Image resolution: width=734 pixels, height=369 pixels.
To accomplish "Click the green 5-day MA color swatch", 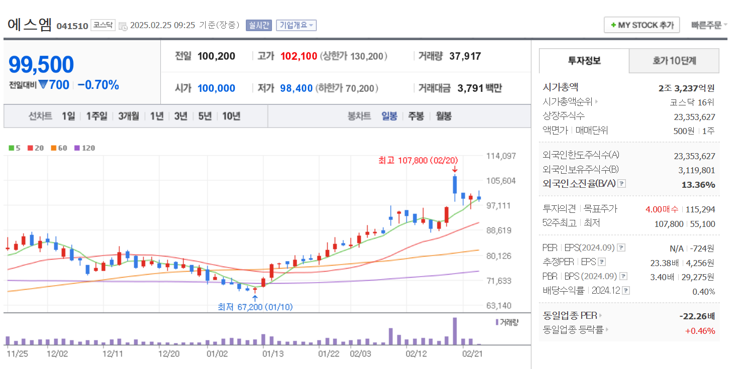I will 11,148.
